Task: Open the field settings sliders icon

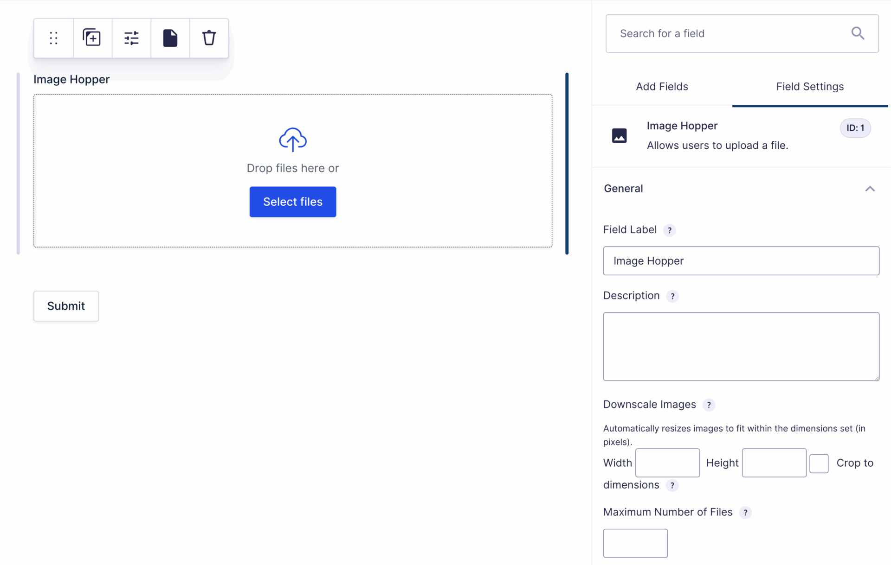Action: click(131, 38)
